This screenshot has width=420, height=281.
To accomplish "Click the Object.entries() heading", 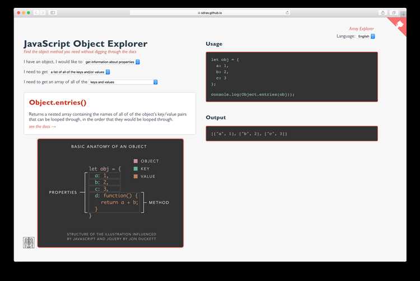I will click(58, 103).
